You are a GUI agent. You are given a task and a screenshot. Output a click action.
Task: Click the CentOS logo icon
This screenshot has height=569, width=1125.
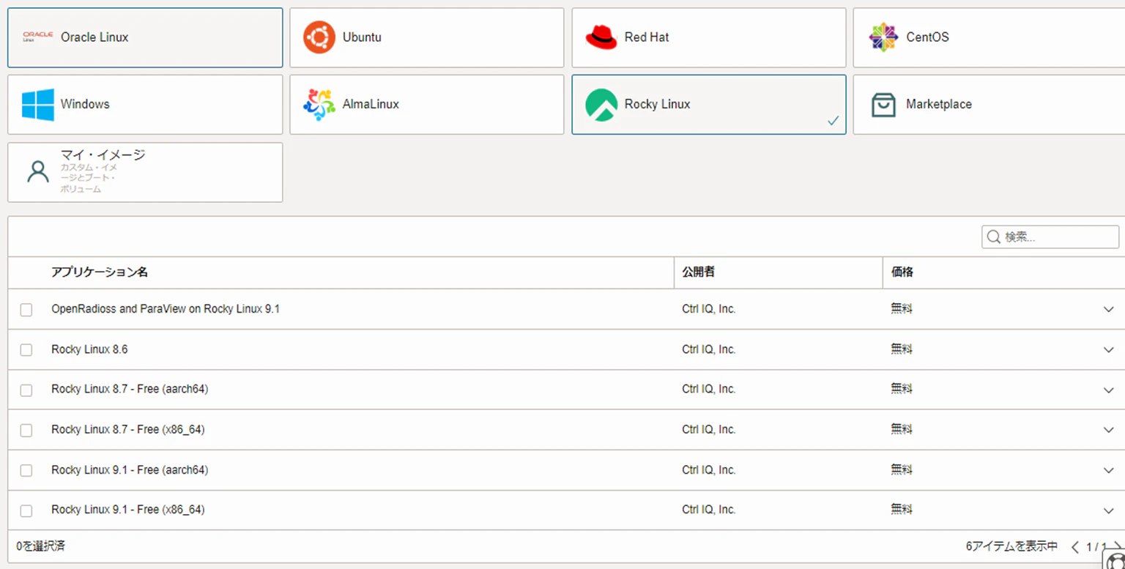pyautogui.click(x=883, y=37)
